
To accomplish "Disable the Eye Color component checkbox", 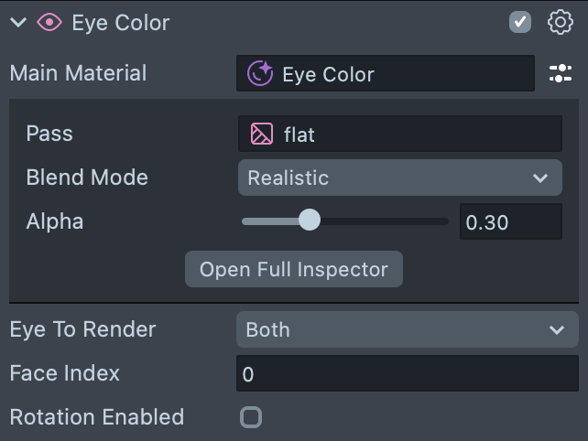I will point(520,23).
